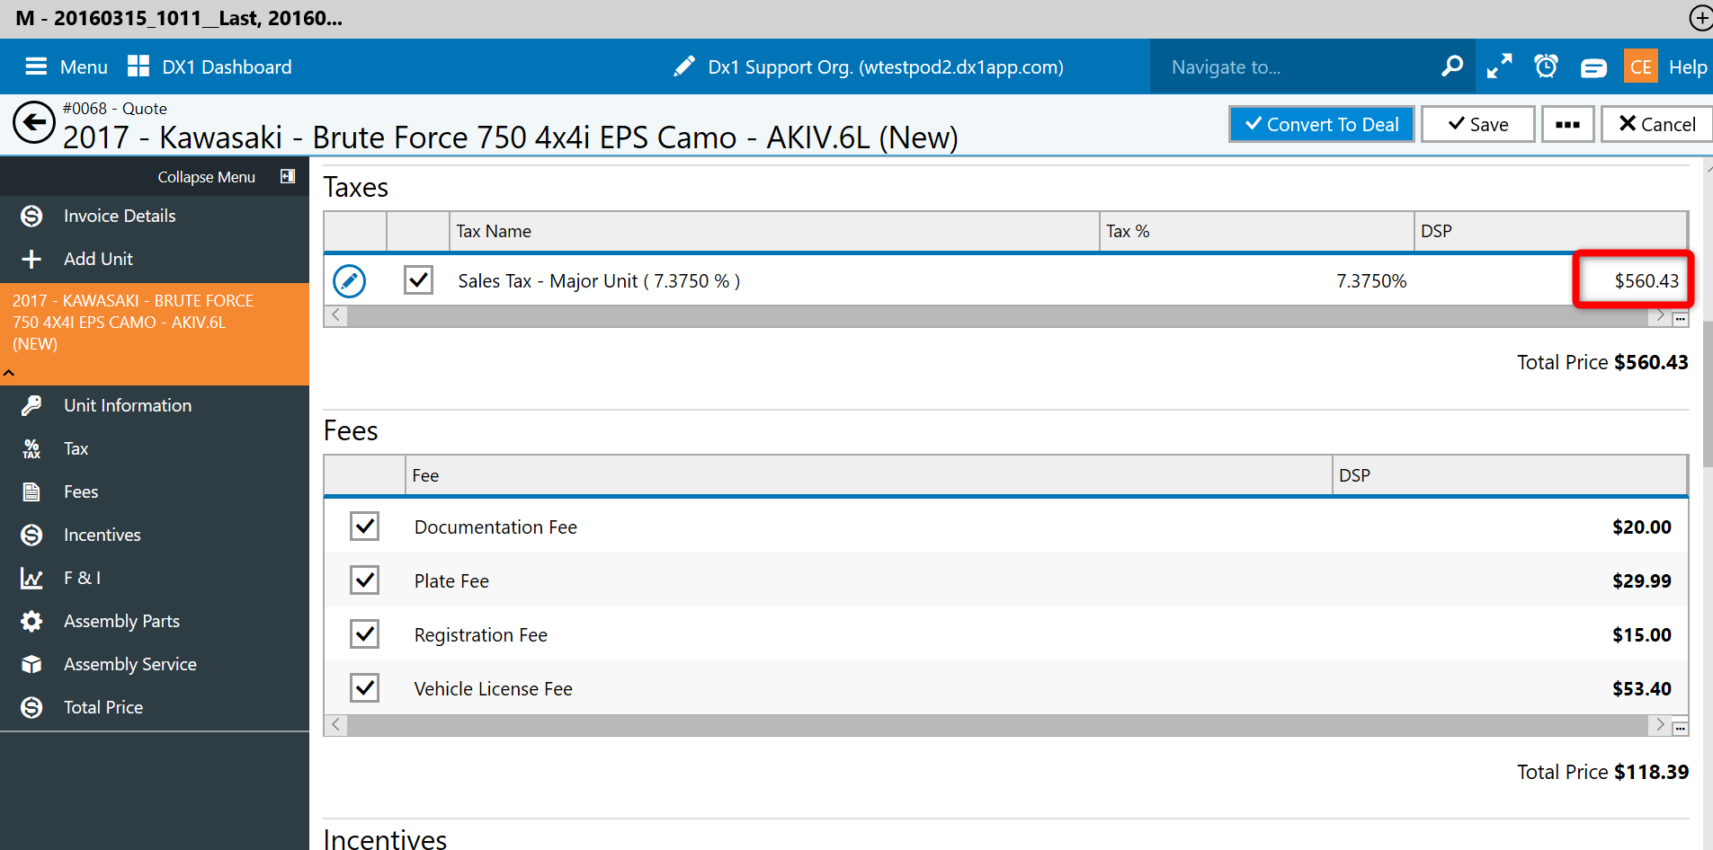Uncheck the Plate Fee checkbox
1713x850 pixels.
coord(364,580)
